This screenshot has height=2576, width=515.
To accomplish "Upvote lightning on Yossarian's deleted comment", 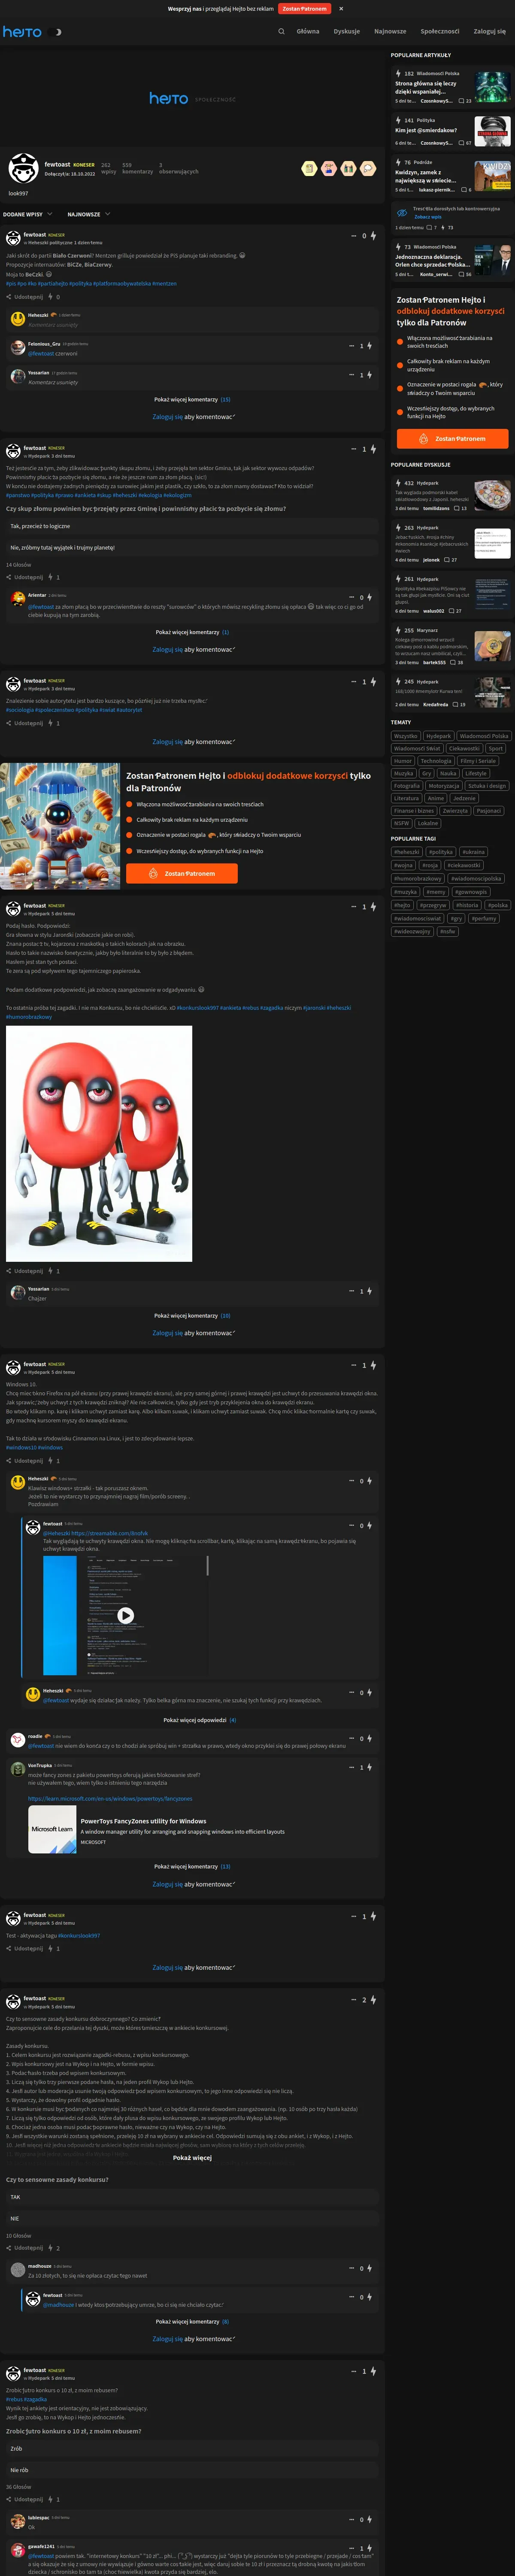I will tap(370, 375).
